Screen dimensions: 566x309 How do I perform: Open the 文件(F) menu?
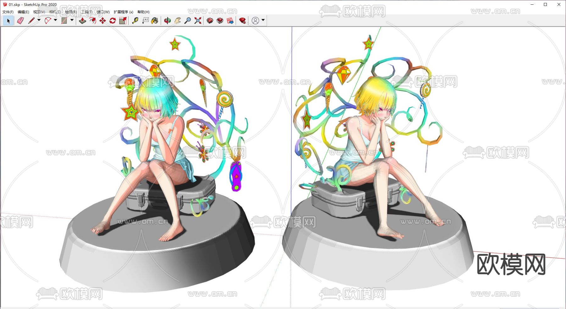(8, 12)
